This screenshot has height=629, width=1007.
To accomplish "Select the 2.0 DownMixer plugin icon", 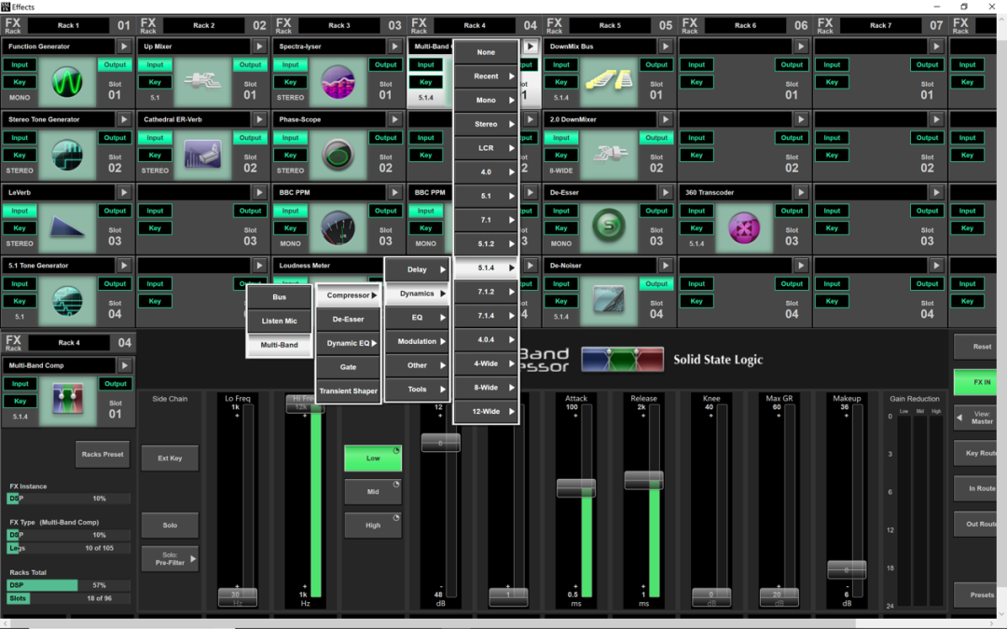I will click(609, 155).
